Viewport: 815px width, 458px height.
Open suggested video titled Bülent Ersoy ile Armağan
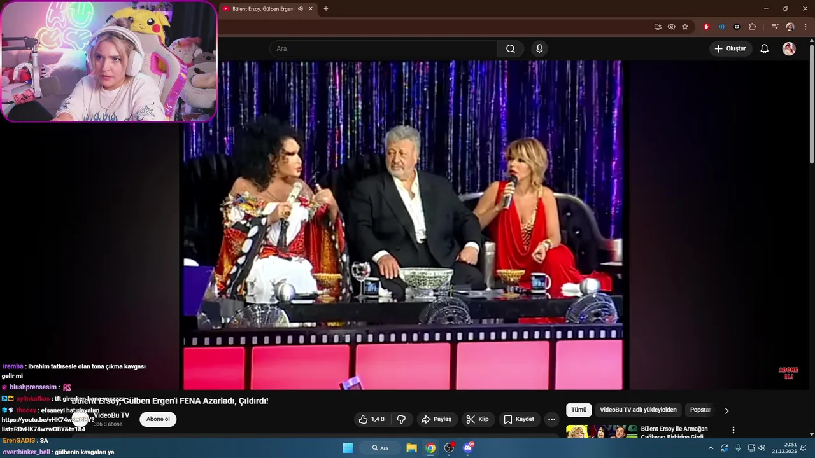point(674,432)
